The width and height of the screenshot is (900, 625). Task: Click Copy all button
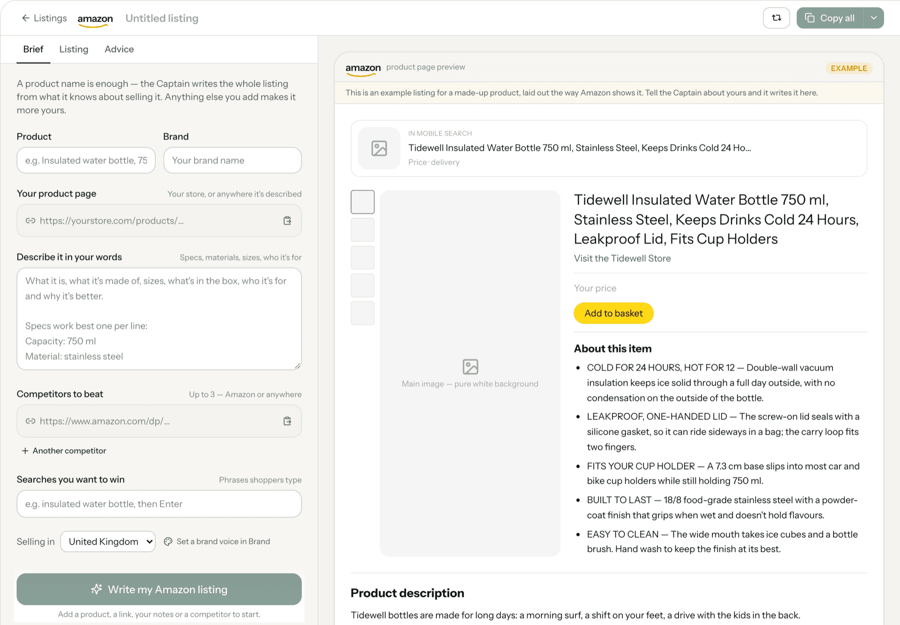click(830, 18)
